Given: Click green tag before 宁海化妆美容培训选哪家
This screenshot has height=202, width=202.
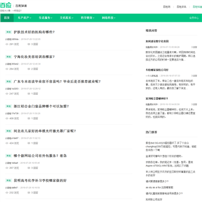Looking at the screenshot, I should pyautogui.click(x=8, y=57).
